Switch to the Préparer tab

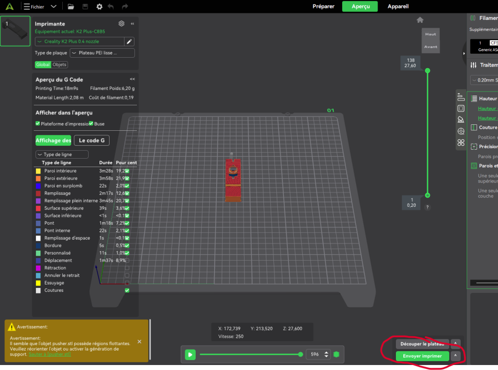(x=323, y=6)
